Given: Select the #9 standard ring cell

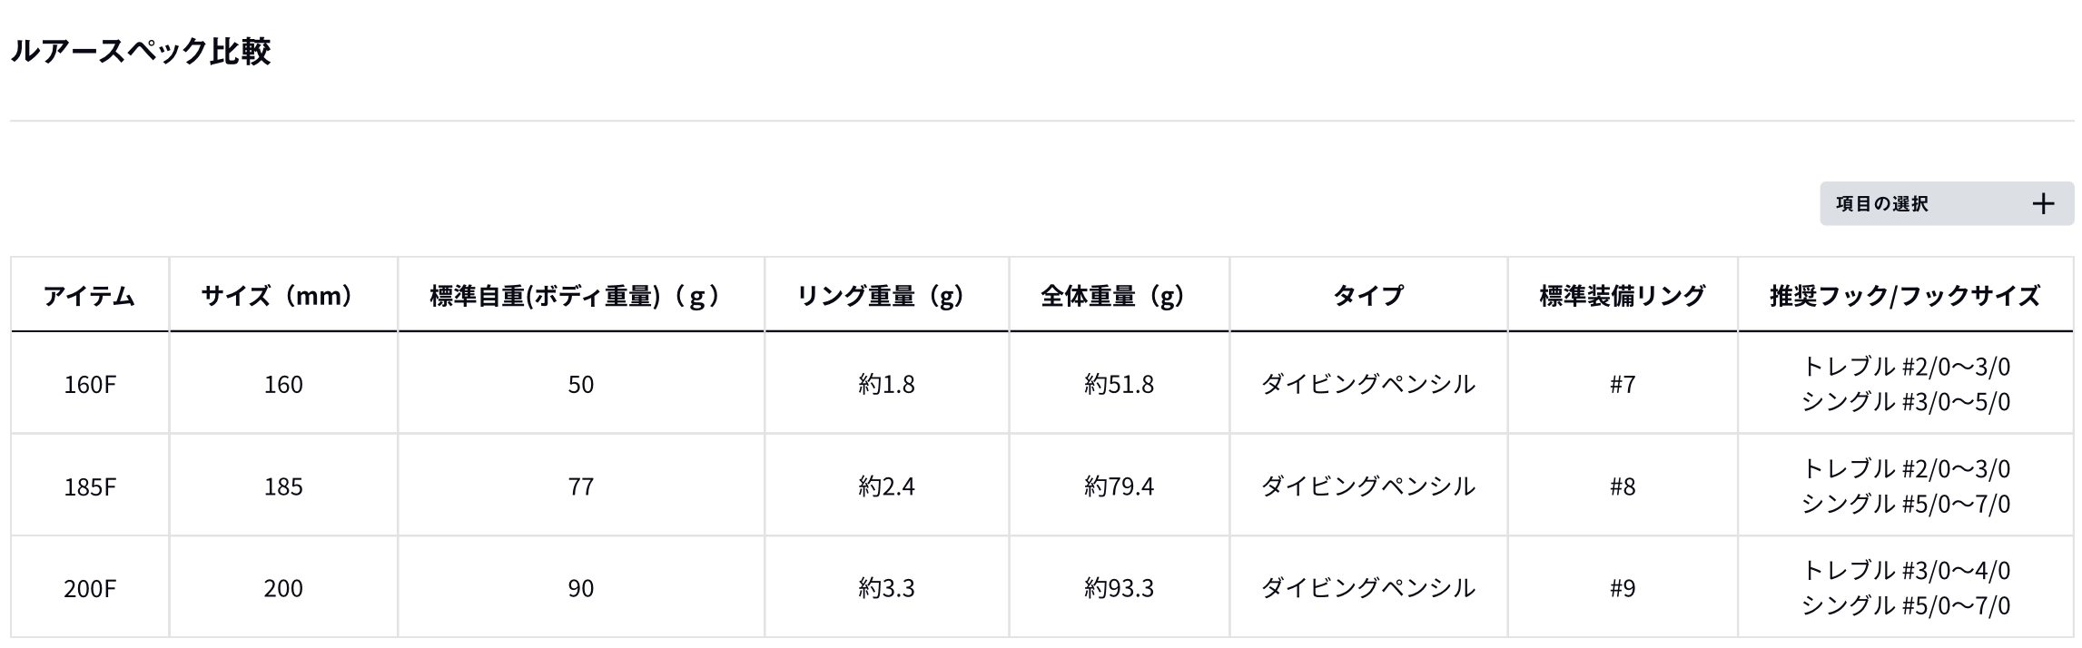Looking at the screenshot, I should 1622,588.
